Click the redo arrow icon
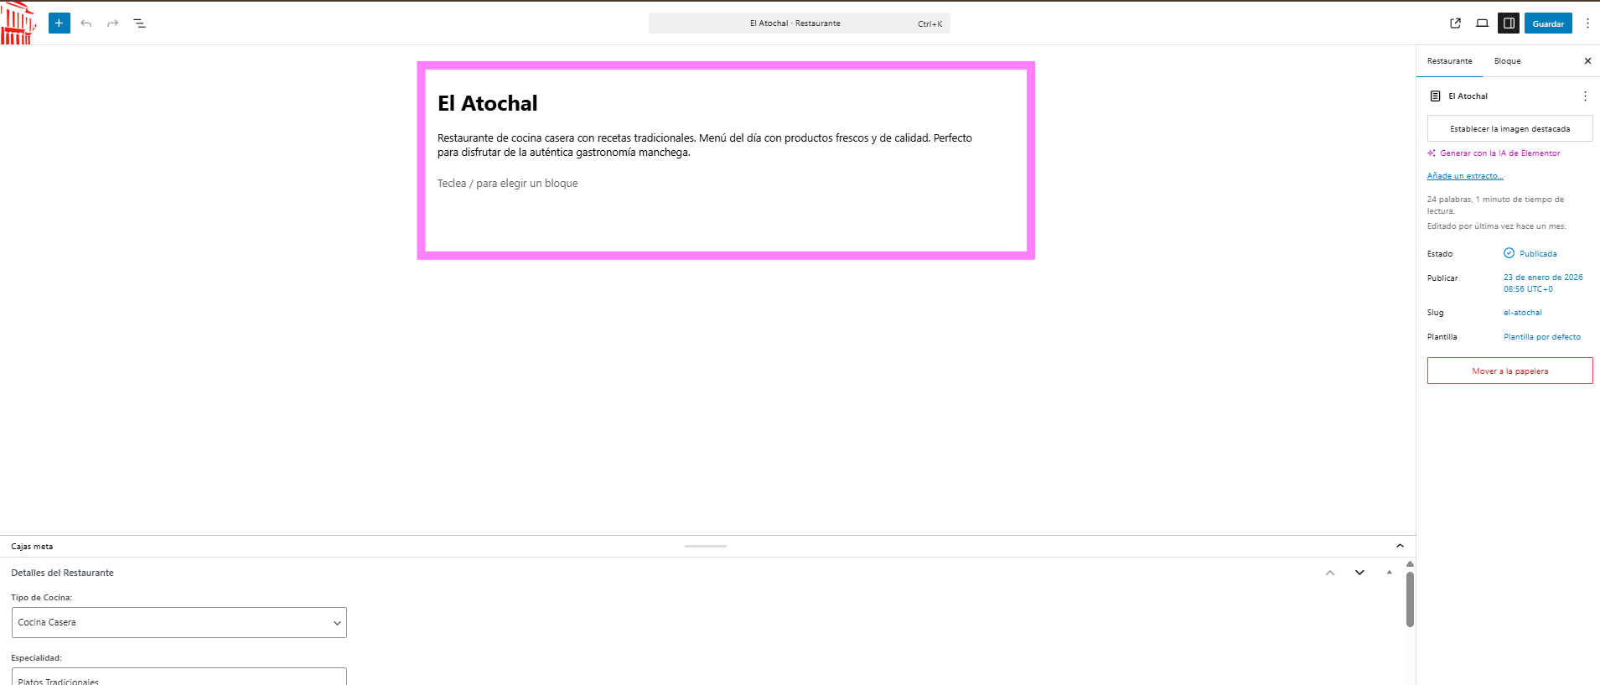Screen dimensions: 1600x685 [x=113, y=23]
